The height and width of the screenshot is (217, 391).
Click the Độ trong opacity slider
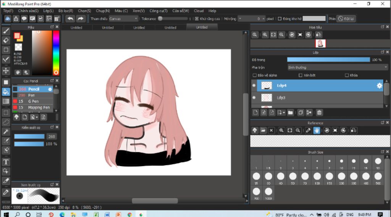pos(328,59)
